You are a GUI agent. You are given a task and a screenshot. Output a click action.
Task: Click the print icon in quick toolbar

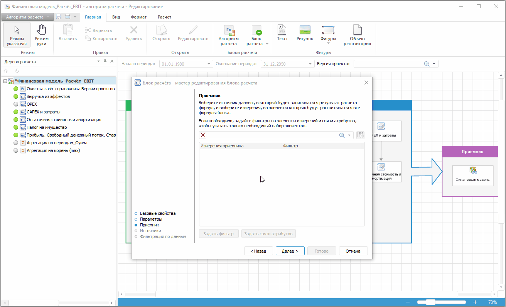[x=67, y=17]
